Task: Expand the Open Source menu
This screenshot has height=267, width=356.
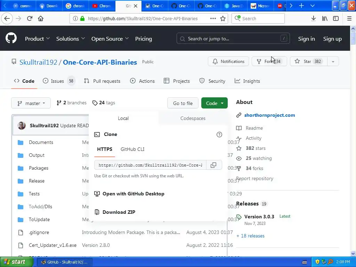Action: point(110,39)
